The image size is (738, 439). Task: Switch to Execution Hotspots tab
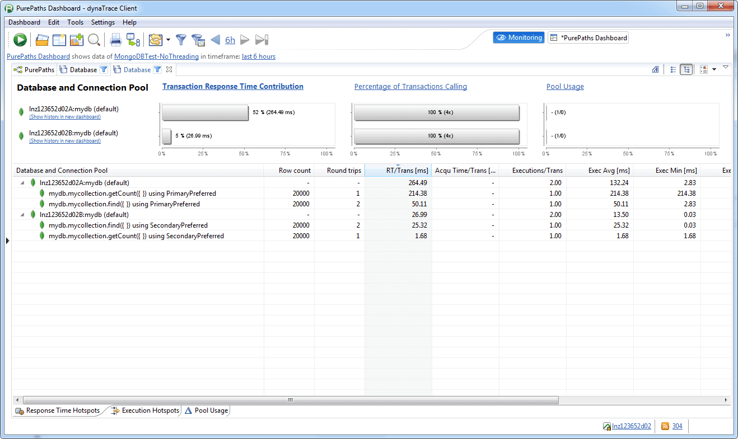[x=146, y=410]
